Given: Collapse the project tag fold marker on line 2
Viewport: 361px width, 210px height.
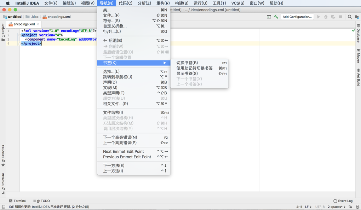Looking at the screenshot, I should point(19,35).
